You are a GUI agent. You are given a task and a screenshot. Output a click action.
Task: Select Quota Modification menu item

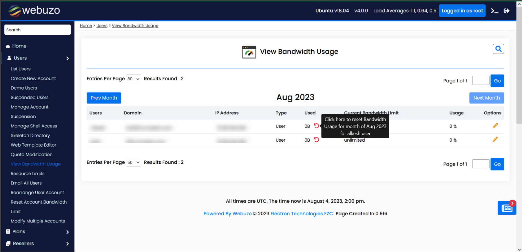(32, 155)
